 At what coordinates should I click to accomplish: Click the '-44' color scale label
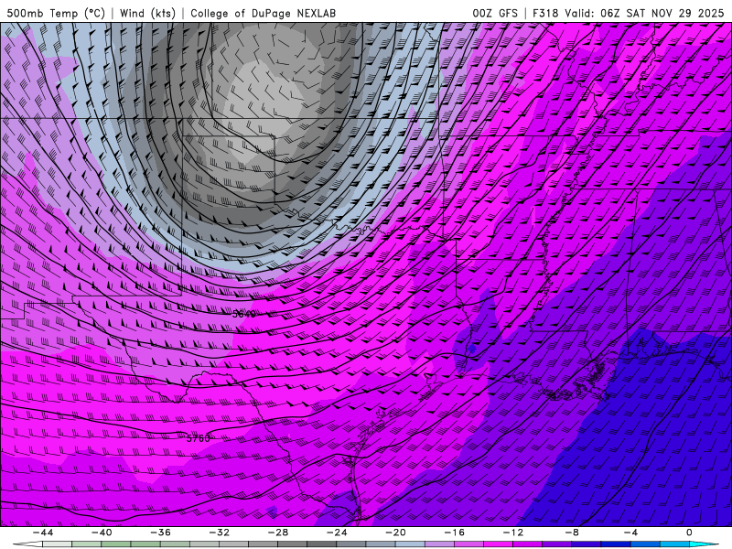(x=43, y=533)
